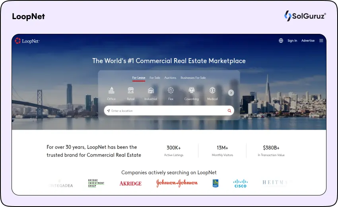This screenshot has height=207, width=338.
Task: Click the RBC company logo
Action: (216, 183)
